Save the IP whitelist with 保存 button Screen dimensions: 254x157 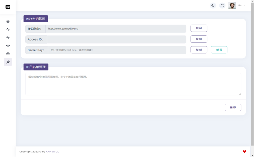tap(233, 107)
